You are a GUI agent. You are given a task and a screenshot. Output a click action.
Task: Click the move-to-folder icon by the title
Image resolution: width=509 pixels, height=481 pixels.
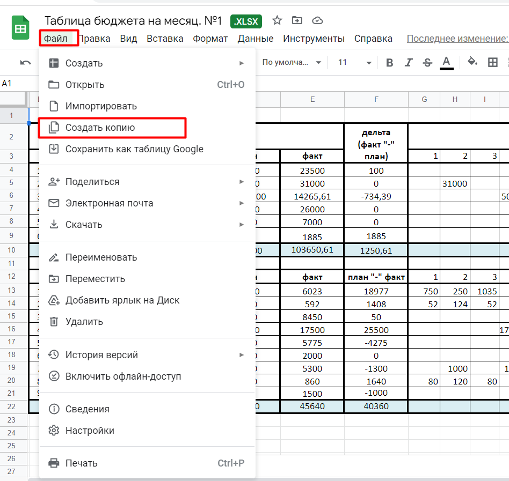[297, 20]
